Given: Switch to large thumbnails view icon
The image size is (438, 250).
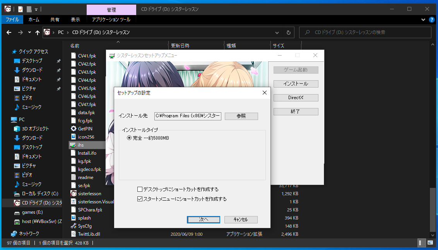Looking at the screenshot, I should 430,243.
